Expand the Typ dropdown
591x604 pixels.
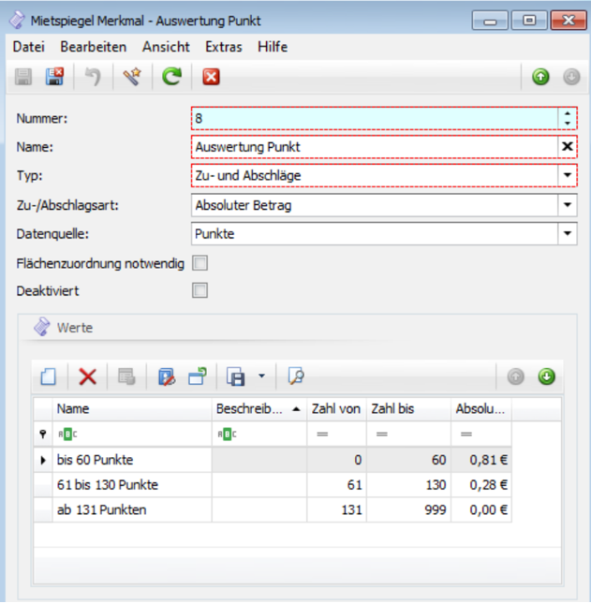point(567,175)
